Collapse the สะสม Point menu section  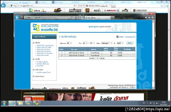pyautogui.click(x=34, y=70)
